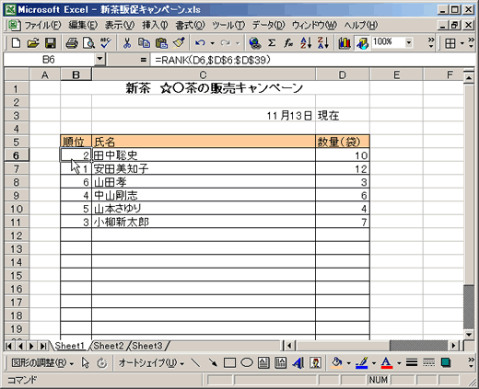
Task: Open Line Color dropdown arrow
Action: pos(374,363)
